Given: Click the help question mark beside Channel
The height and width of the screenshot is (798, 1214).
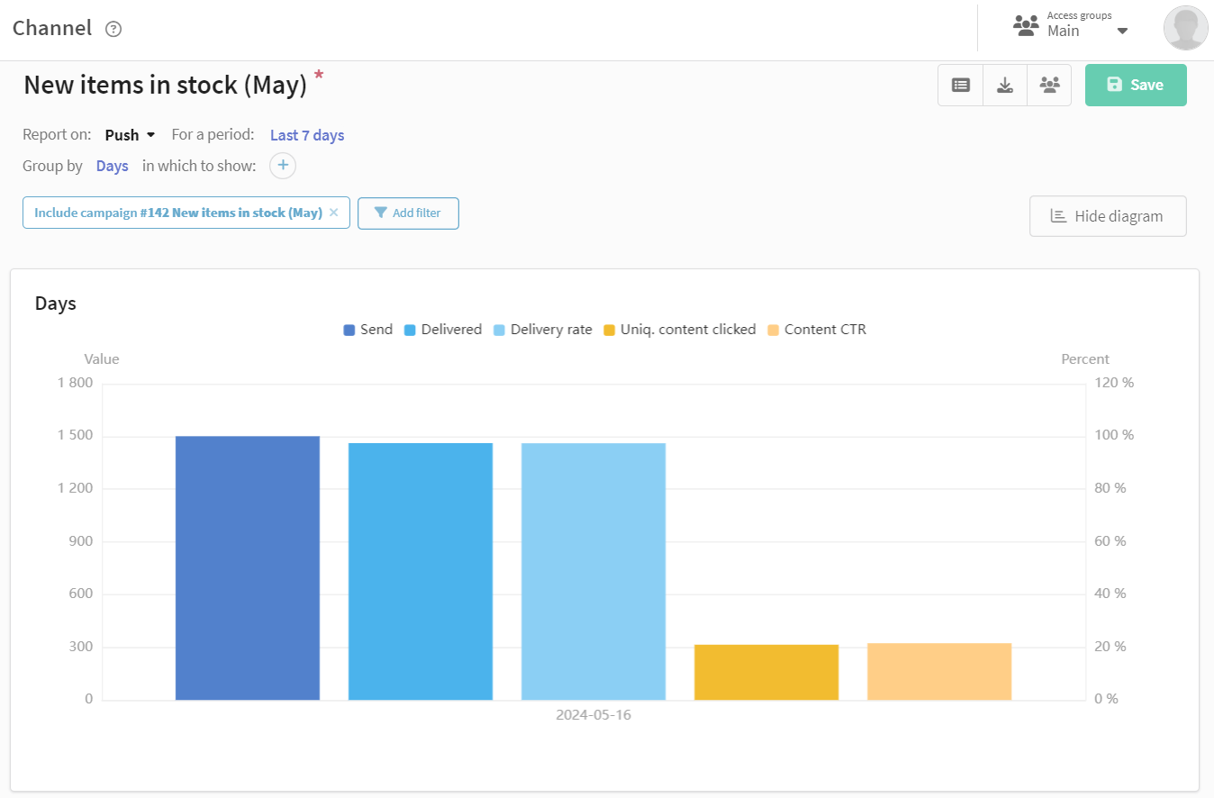Looking at the screenshot, I should coord(113,29).
